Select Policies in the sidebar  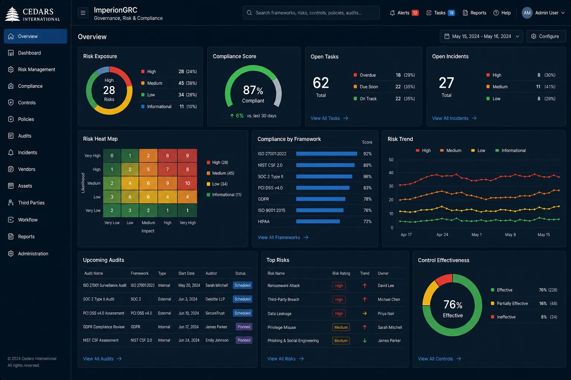36,119
